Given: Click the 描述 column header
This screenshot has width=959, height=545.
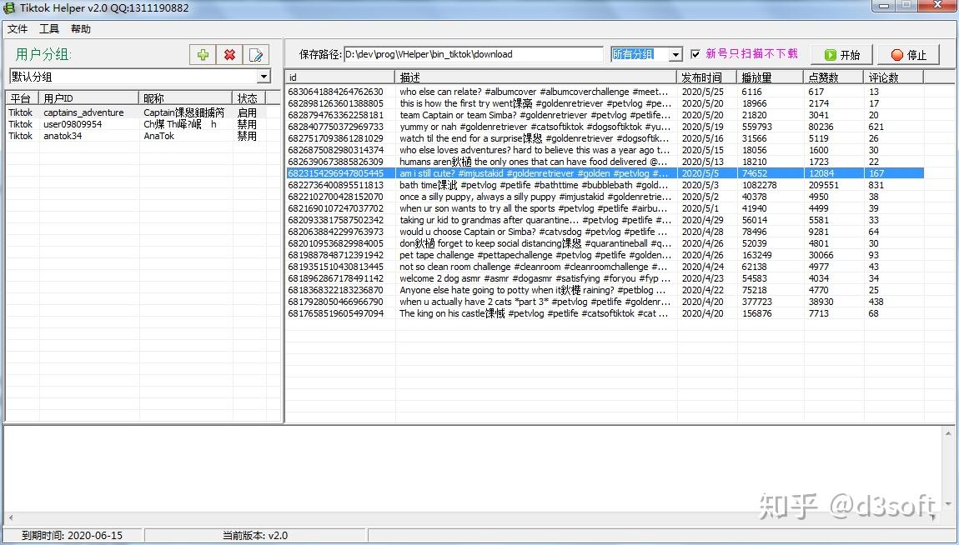Looking at the screenshot, I should tap(536, 77).
